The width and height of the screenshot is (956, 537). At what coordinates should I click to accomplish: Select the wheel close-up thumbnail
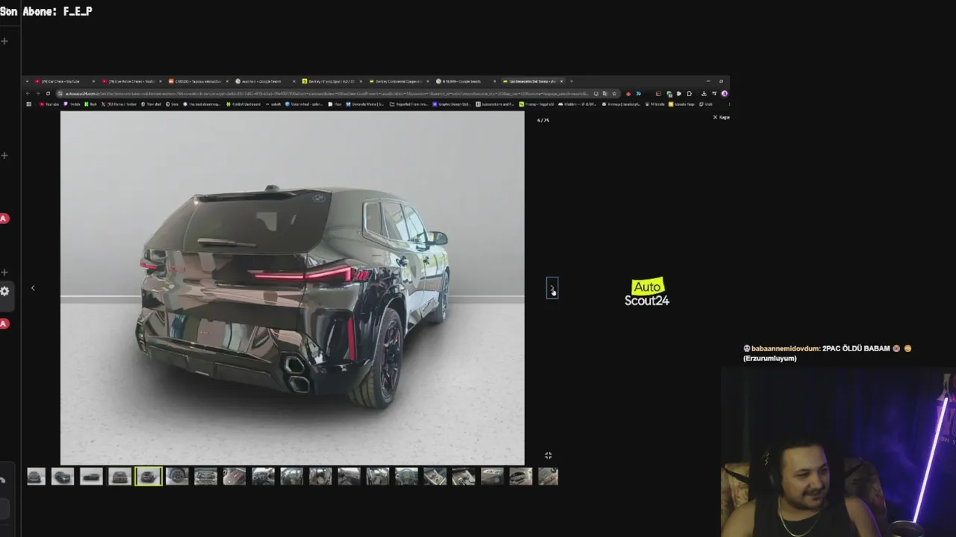pyautogui.click(x=177, y=476)
